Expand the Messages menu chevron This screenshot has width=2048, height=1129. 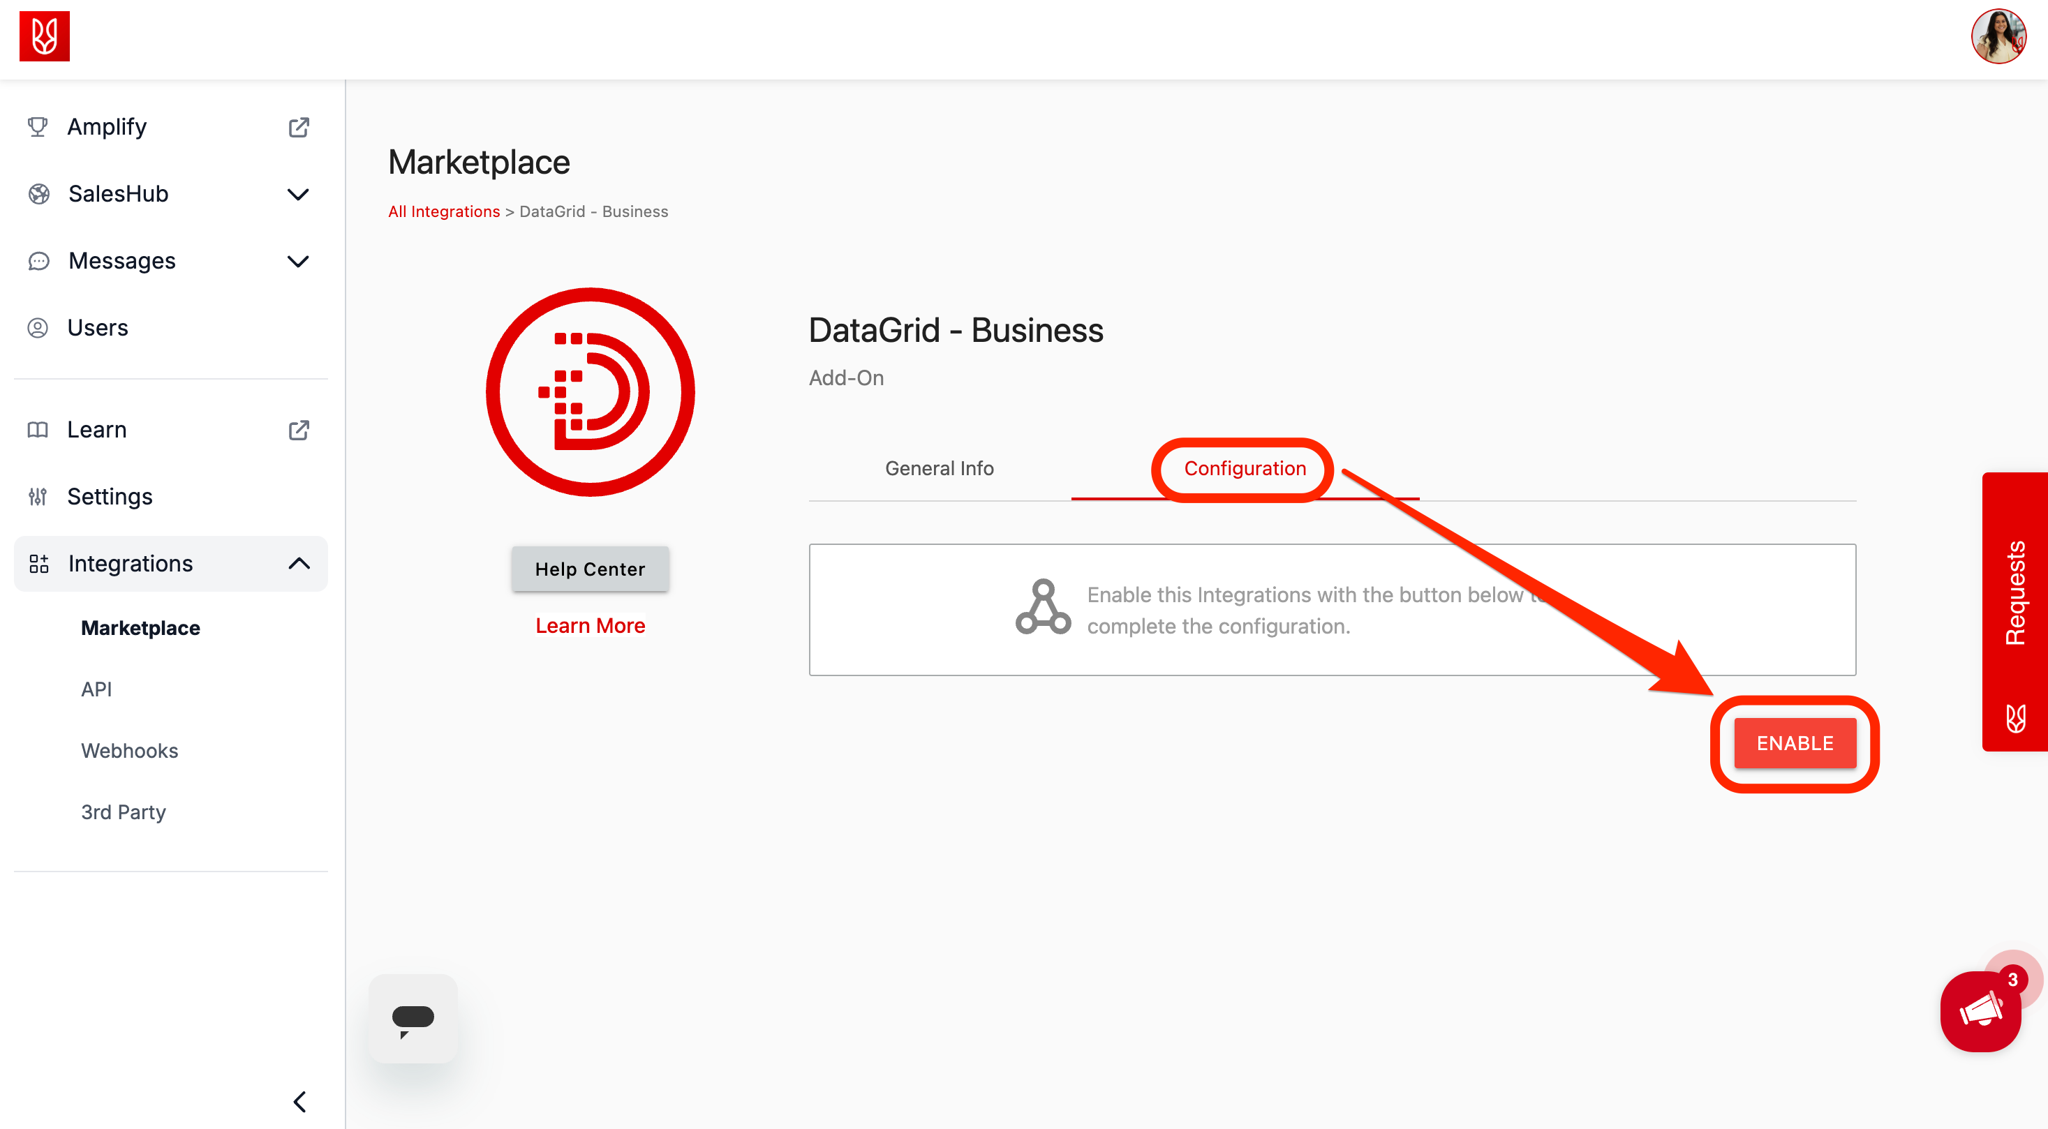click(x=298, y=262)
